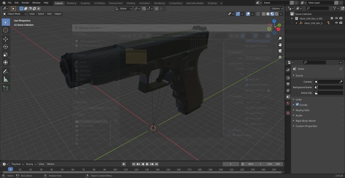Viewport: 345px width, 178px height.
Task: Activate the Transform tool
Action: pos(6,62)
